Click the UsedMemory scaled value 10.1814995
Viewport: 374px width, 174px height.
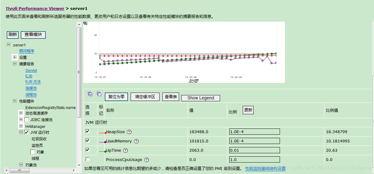338,141
